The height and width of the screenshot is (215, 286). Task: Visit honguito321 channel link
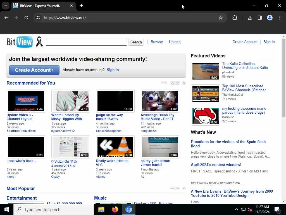point(149,131)
